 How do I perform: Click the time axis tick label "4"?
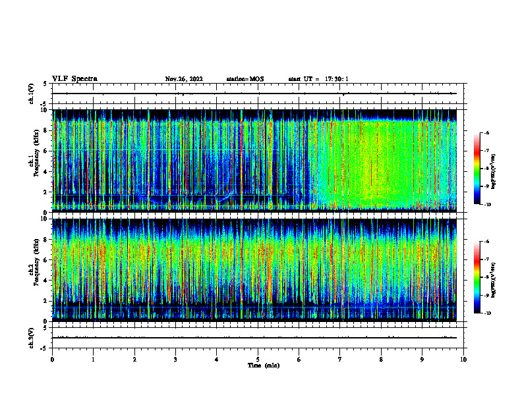coord(217,360)
